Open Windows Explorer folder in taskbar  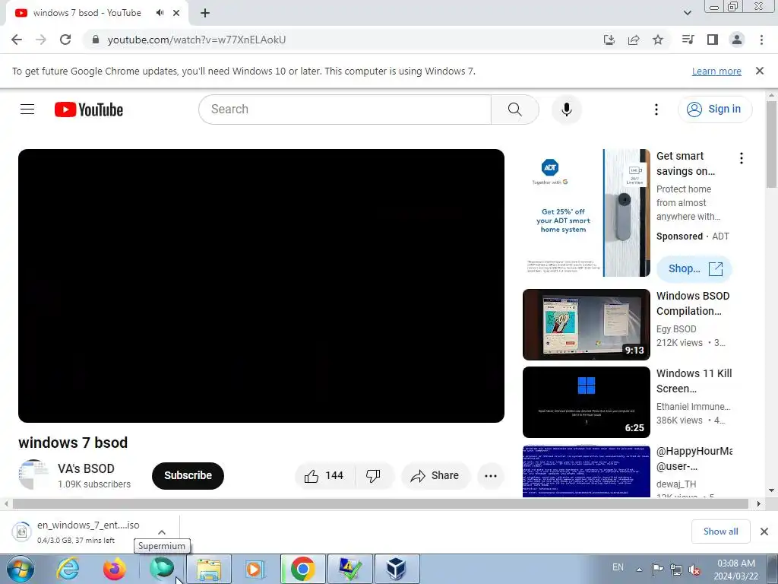(x=209, y=569)
